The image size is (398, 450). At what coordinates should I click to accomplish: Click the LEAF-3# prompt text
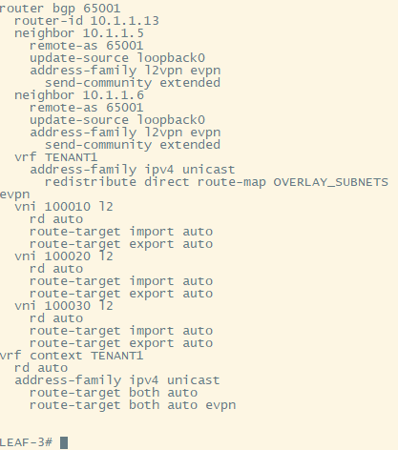[x=26, y=442]
